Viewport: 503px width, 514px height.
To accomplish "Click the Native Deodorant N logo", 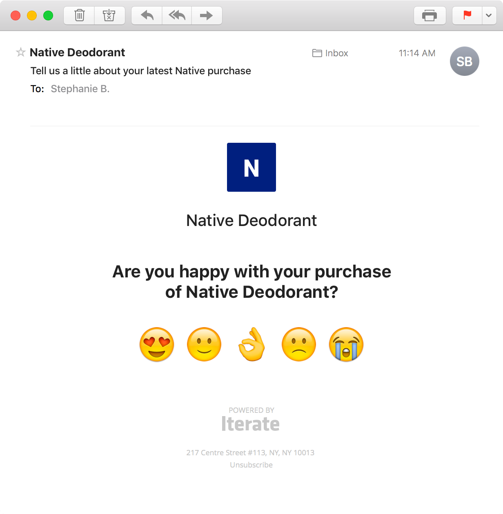I will click(251, 167).
